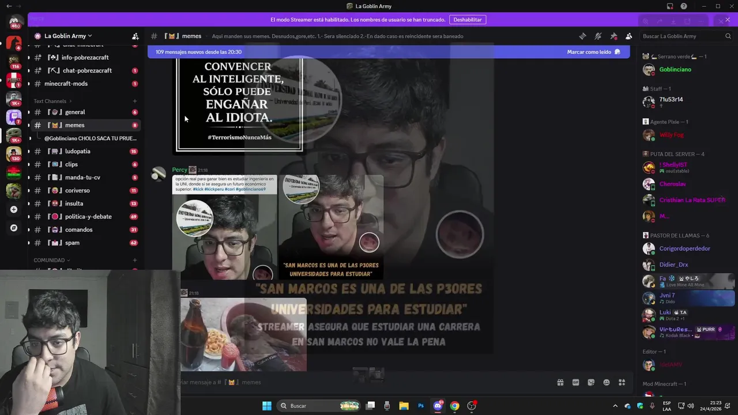Open member Didier_Drx in member list
Image resolution: width=738 pixels, height=415 pixels.
pyautogui.click(x=687, y=265)
